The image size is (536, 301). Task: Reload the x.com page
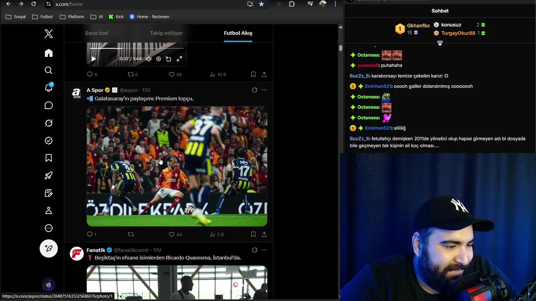tap(33, 4)
